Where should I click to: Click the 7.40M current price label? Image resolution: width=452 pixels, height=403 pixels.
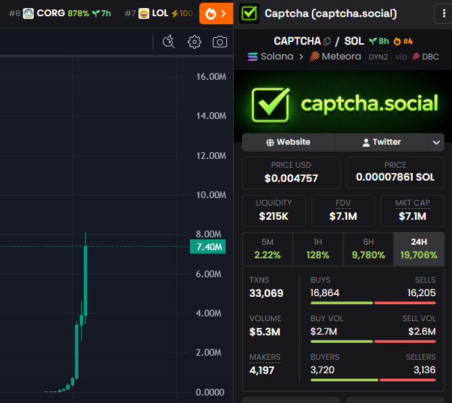click(x=208, y=247)
